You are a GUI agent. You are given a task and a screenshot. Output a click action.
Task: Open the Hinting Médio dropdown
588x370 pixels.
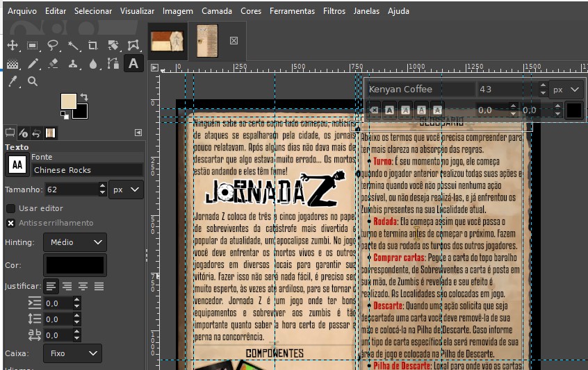pos(75,242)
